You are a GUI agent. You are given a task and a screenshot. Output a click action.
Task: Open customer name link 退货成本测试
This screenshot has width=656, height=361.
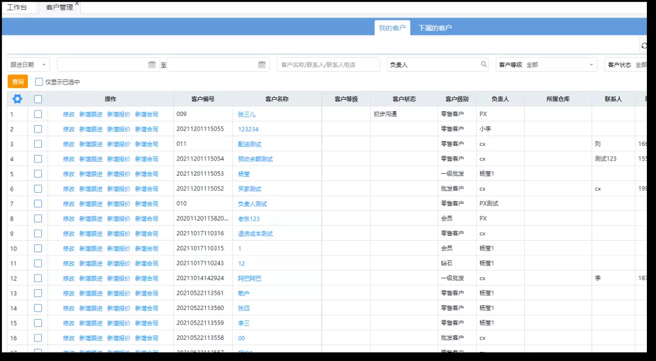point(255,234)
